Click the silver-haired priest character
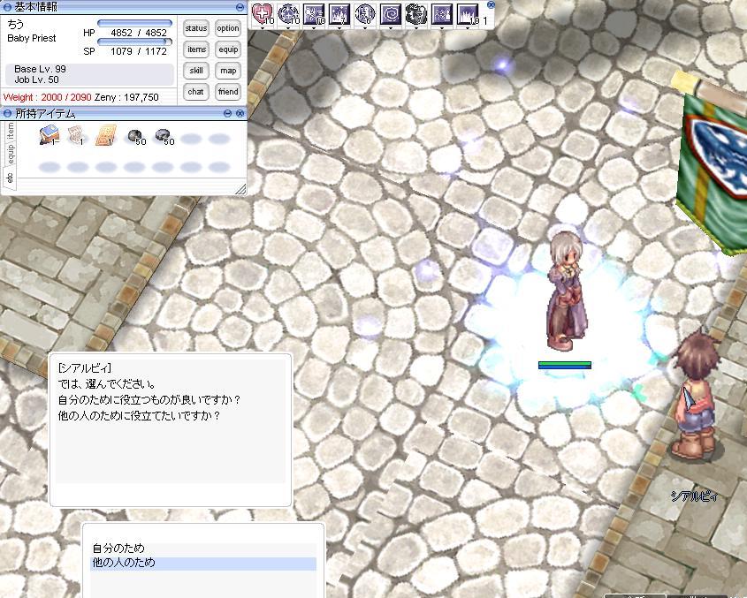Screen dimensions: 747x598 pyautogui.click(x=566, y=291)
